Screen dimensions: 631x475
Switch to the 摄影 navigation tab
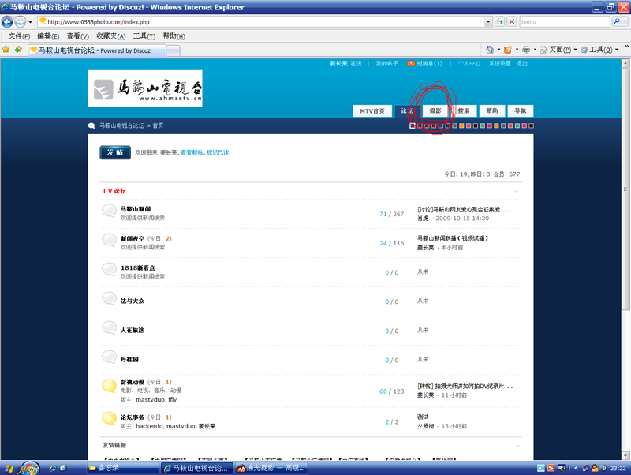point(435,111)
